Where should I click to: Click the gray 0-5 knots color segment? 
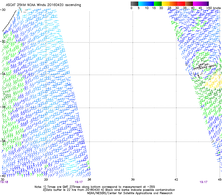134,4
